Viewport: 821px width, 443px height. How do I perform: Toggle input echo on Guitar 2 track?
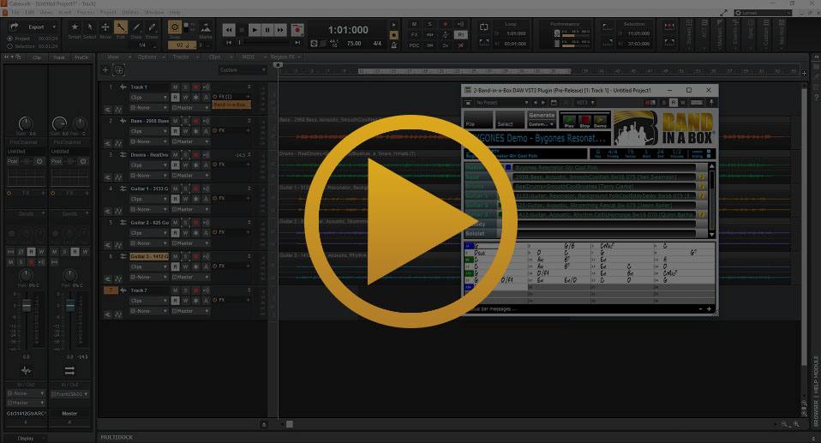pos(206,223)
